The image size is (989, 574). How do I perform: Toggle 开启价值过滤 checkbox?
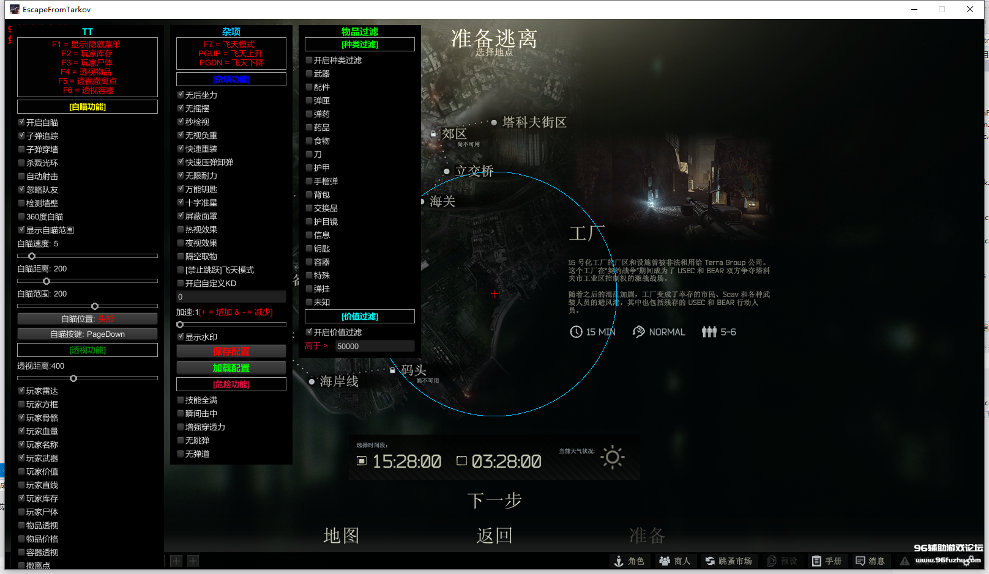coord(309,332)
